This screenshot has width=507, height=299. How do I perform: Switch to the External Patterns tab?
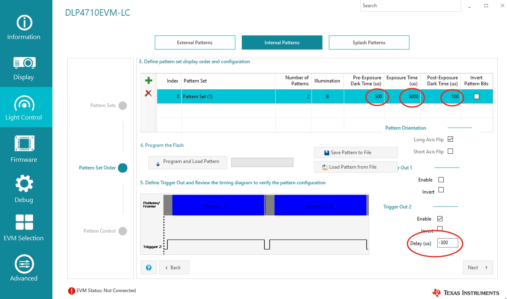point(195,43)
